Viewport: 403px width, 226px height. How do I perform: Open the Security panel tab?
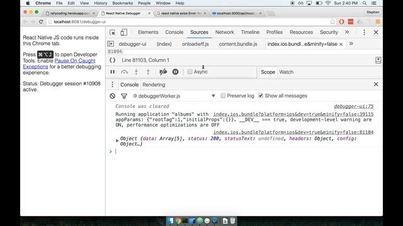click(x=329, y=32)
